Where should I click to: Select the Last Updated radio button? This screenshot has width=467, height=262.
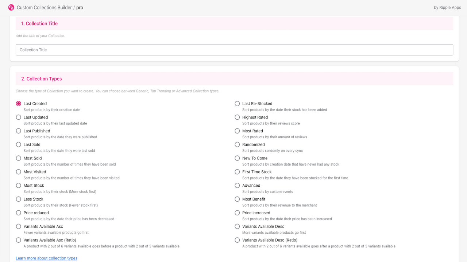point(19,117)
